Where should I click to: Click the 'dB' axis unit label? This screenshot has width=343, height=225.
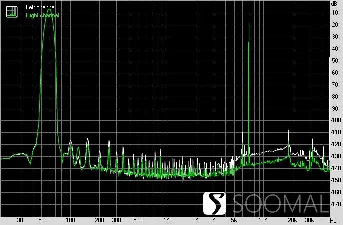point(334,3)
